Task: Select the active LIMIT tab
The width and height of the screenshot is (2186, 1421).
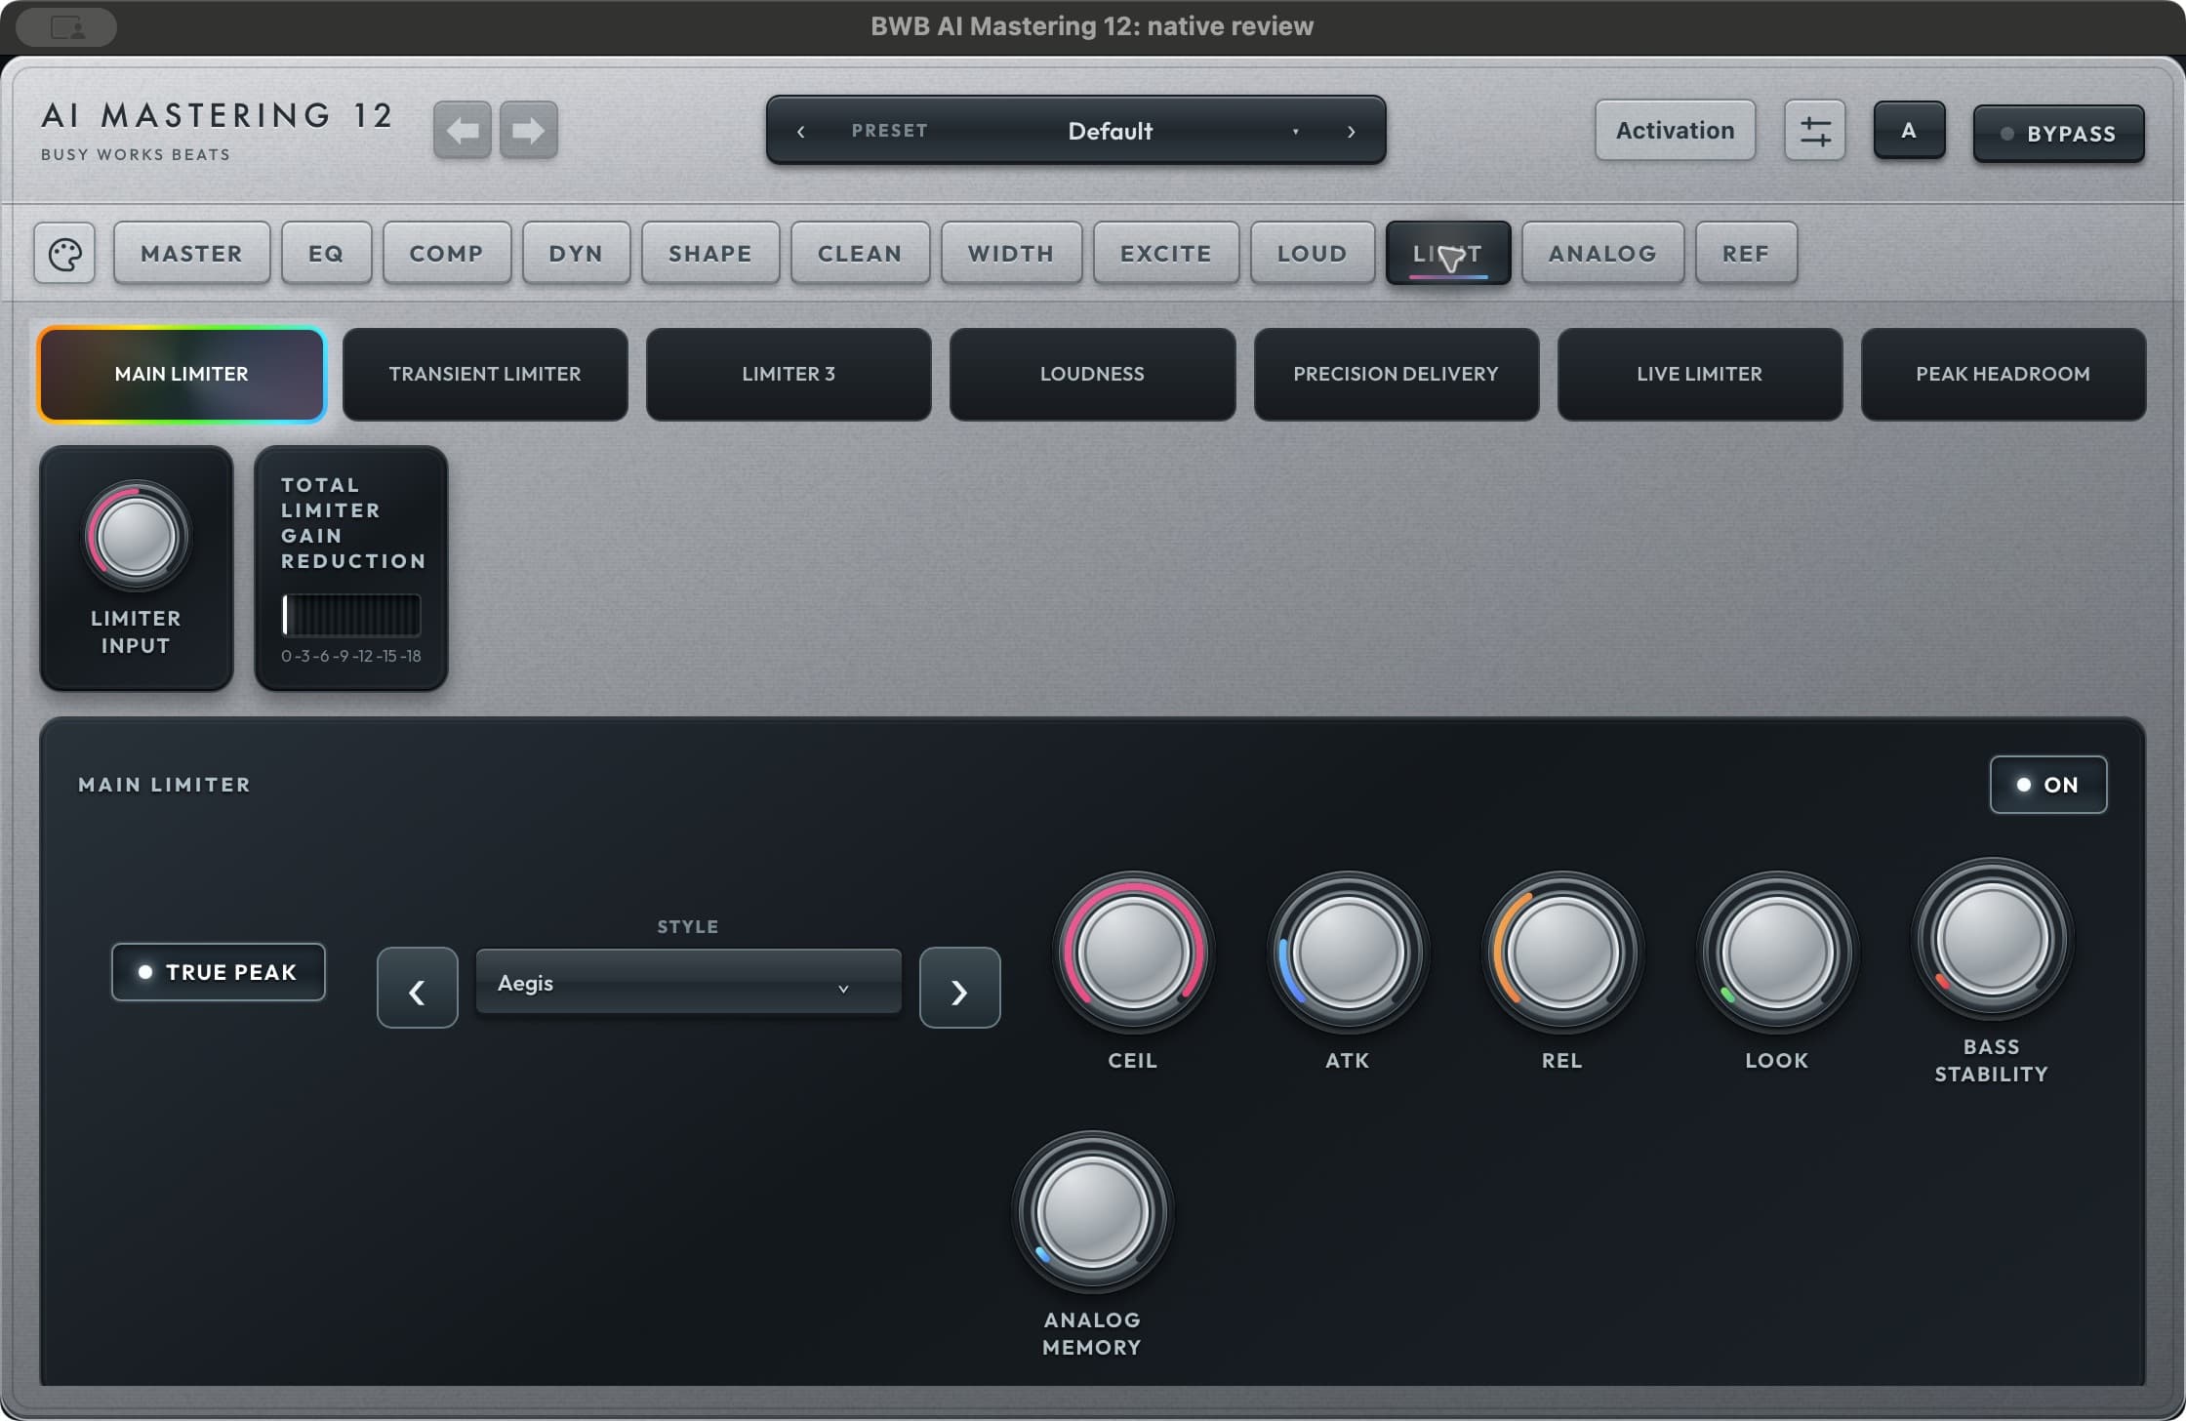Action: click(1448, 254)
